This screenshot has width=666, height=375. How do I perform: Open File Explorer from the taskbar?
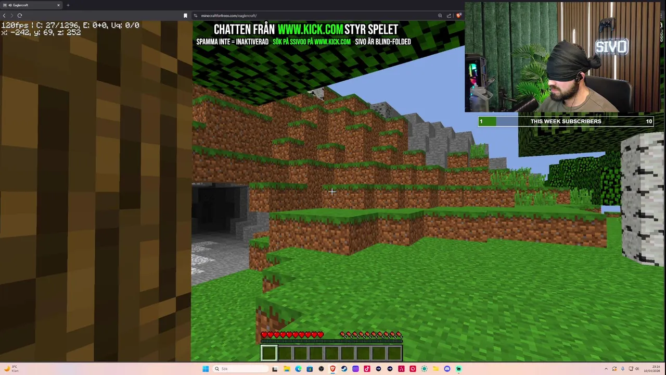click(x=287, y=369)
